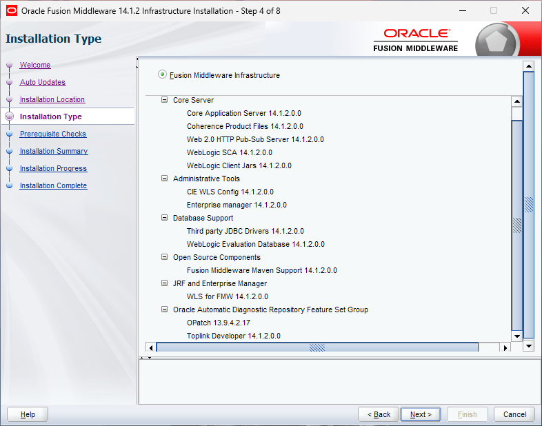Return to Installation Location step
Image resolution: width=542 pixels, height=426 pixels.
[x=52, y=99]
